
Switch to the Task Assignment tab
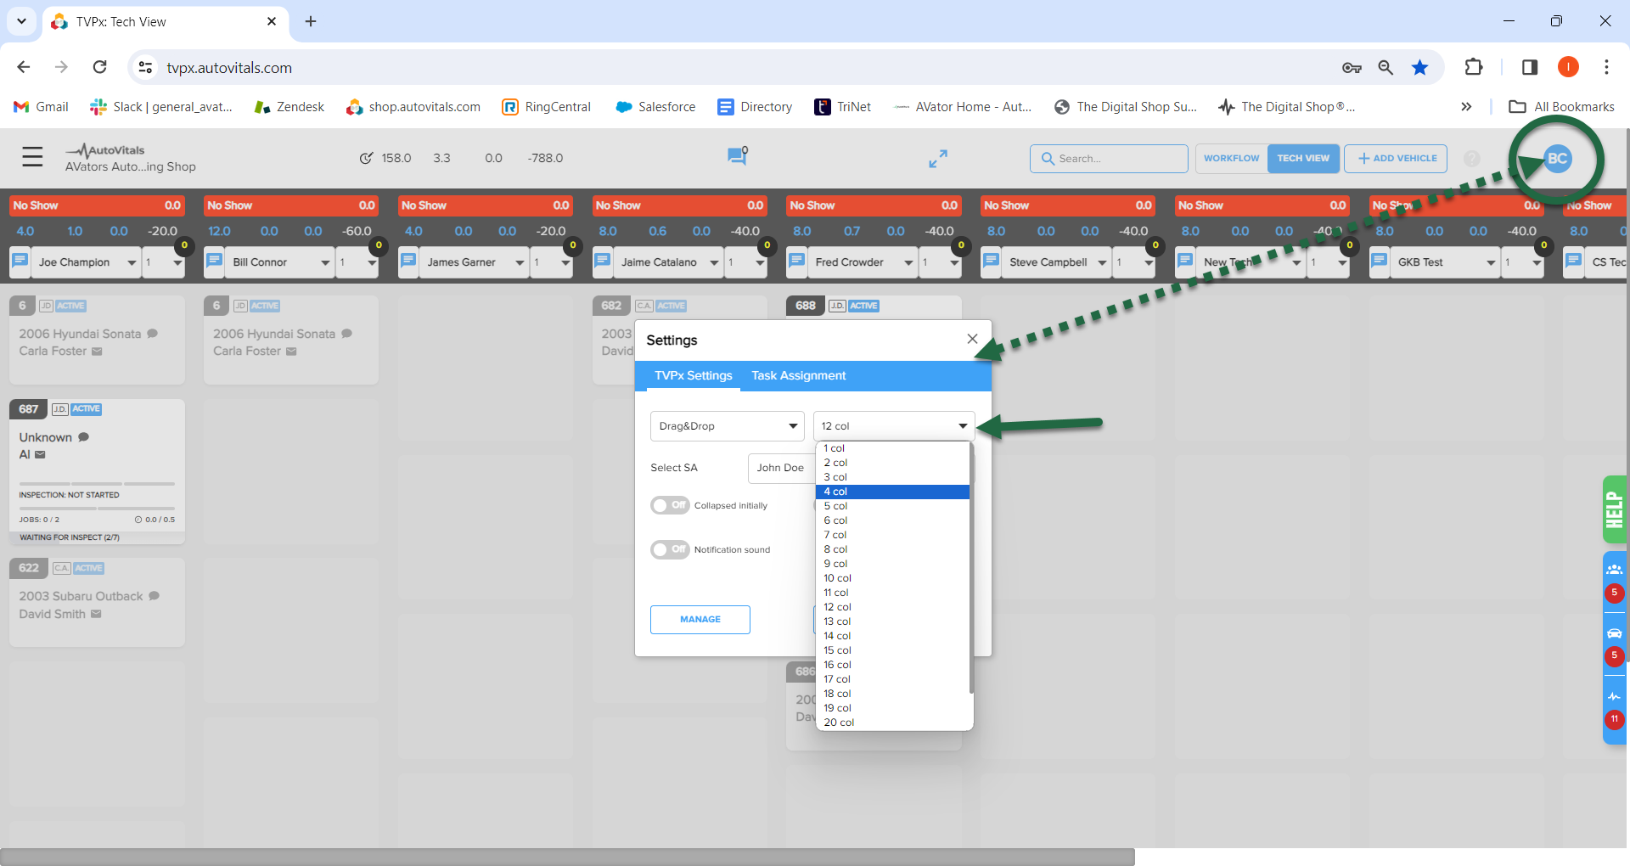(x=798, y=375)
